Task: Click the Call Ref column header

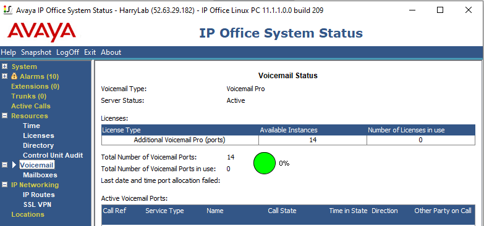Action: 114,211
